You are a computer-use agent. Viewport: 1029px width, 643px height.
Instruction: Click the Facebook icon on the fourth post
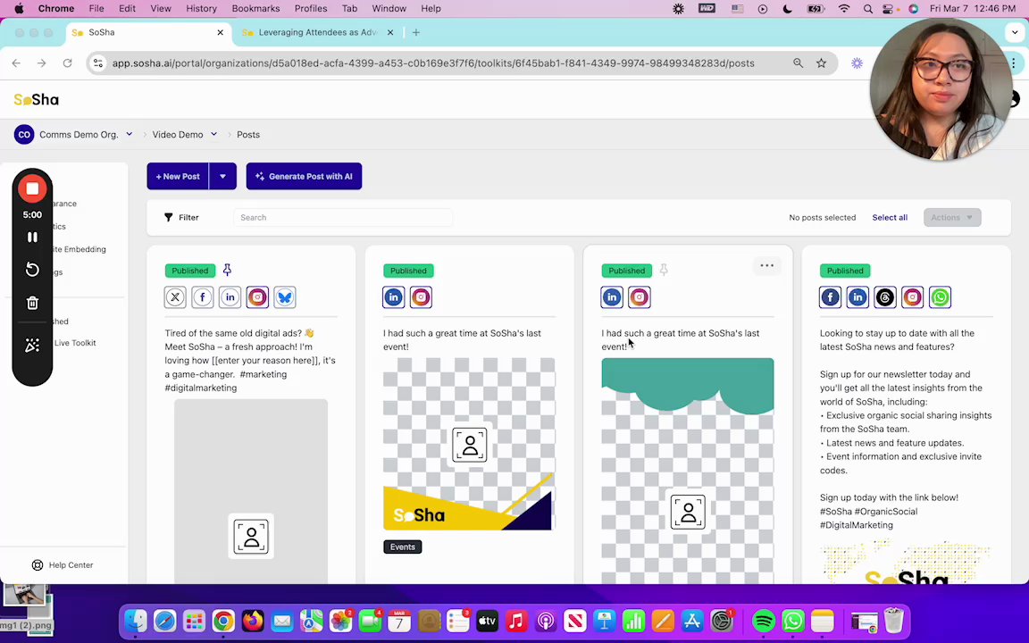point(830,297)
